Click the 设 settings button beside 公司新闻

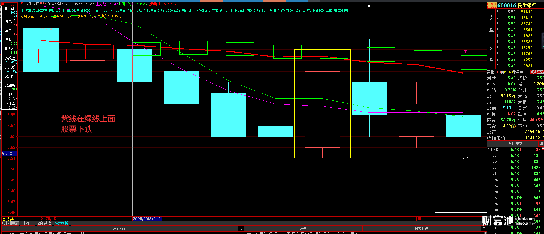tap(241, 229)
